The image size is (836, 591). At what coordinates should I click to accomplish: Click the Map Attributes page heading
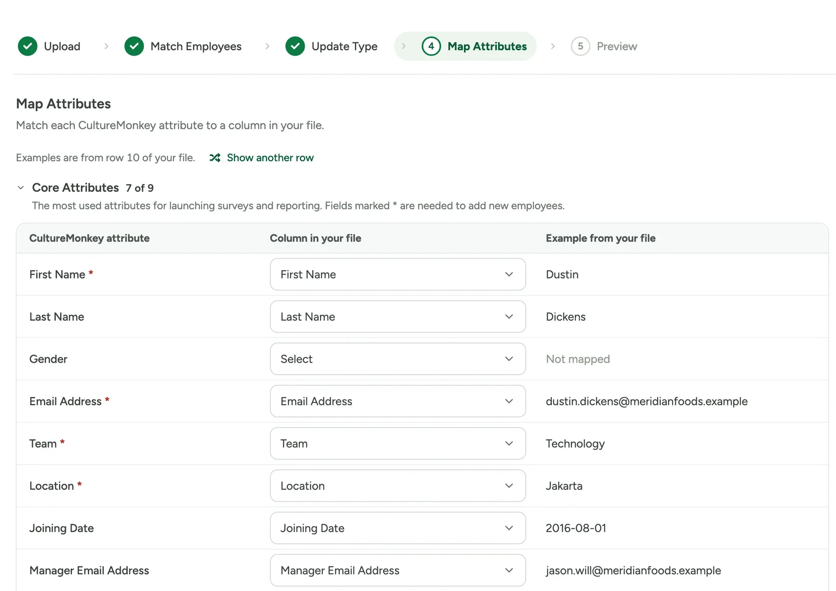pos(63,104)
